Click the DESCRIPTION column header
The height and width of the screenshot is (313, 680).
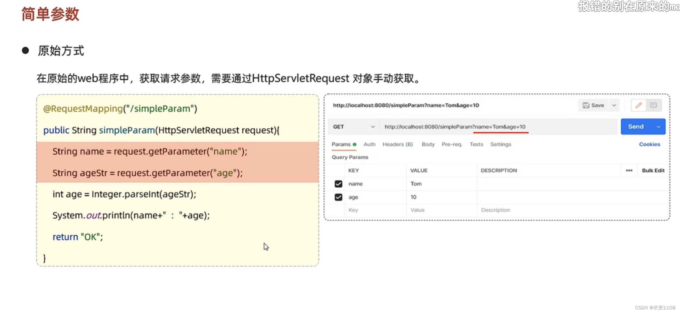tap(499, 171)
